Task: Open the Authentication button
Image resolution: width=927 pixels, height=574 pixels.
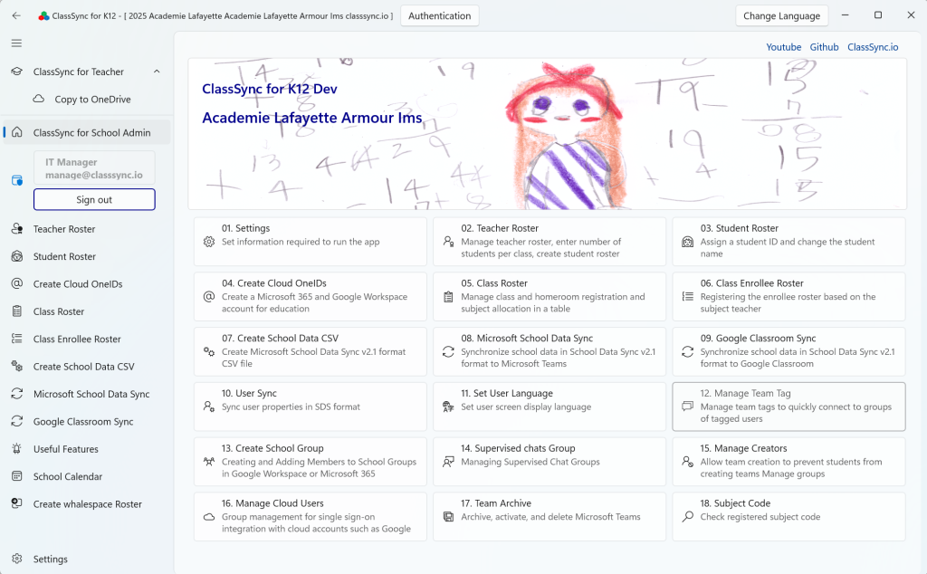Action: (439, 16)
